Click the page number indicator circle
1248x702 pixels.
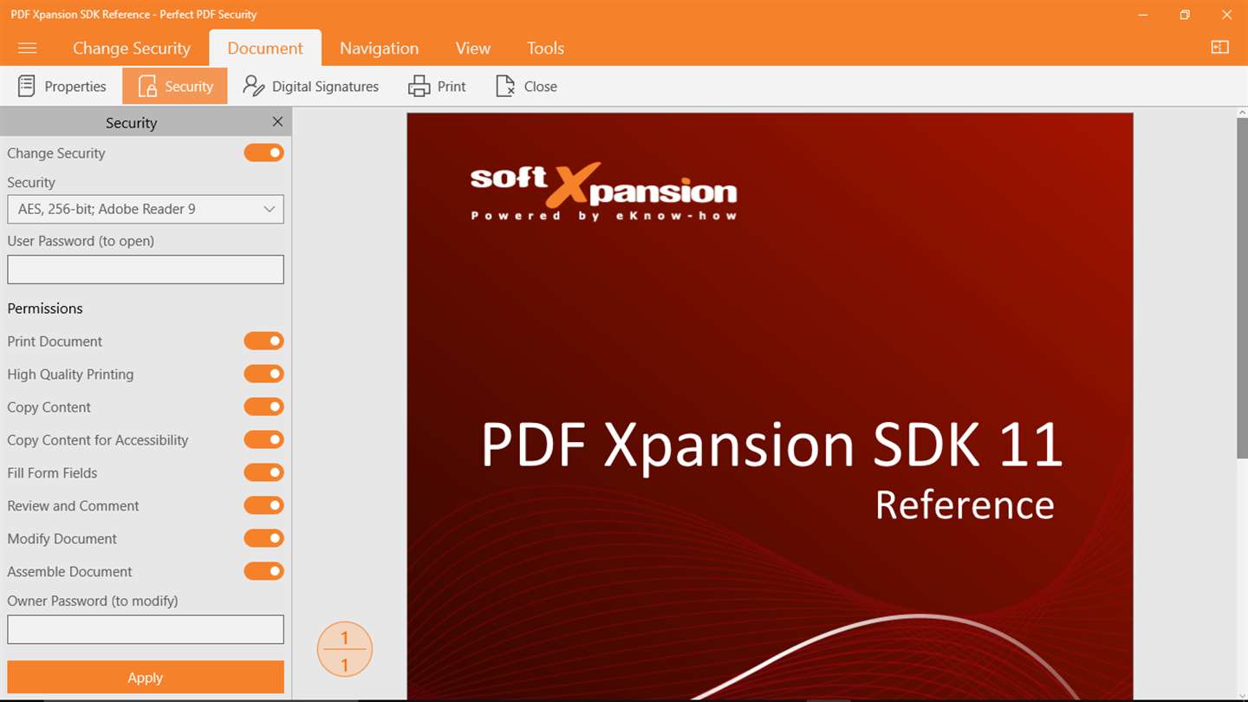coord(345,649)
